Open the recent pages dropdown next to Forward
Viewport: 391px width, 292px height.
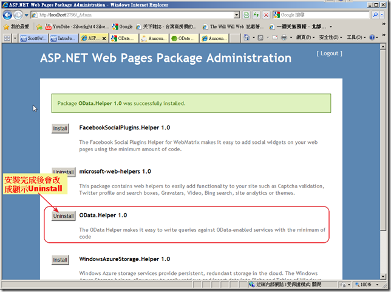coord(27,15)
